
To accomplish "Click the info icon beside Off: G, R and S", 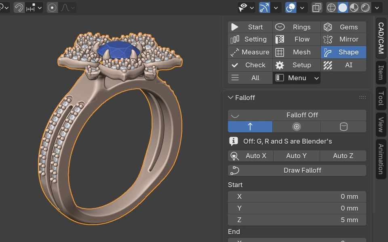I will click(234, 141).
